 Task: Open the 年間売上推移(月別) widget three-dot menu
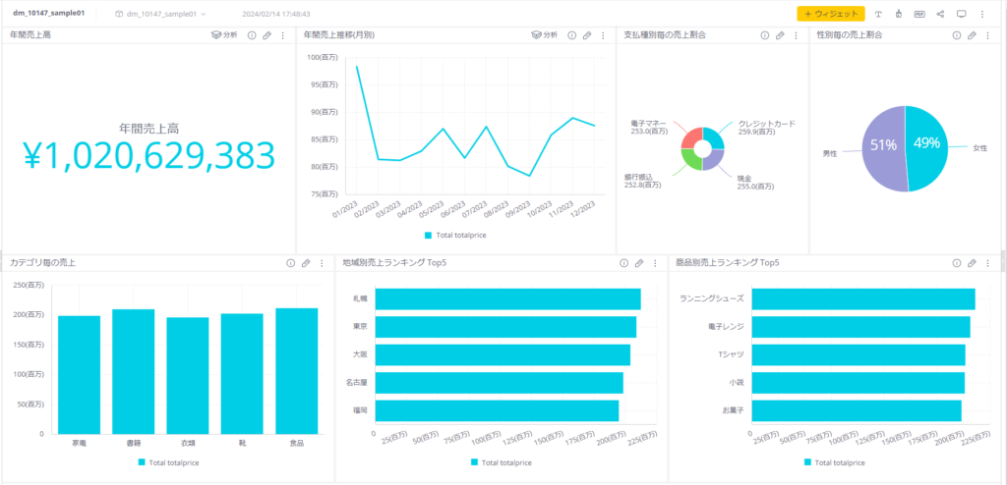603,35
